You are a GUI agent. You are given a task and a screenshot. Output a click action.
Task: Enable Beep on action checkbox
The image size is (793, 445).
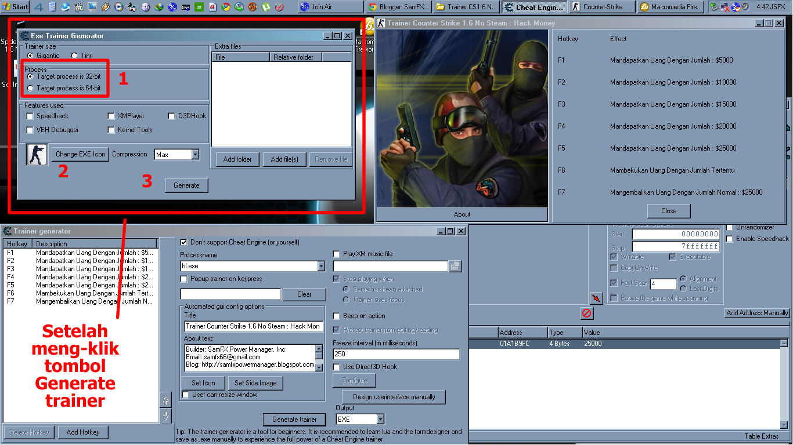(337, 316)
